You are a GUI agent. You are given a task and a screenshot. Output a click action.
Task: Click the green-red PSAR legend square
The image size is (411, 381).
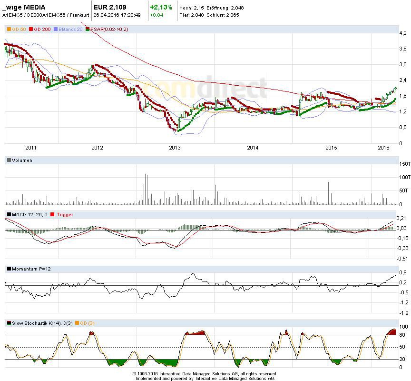87,30
